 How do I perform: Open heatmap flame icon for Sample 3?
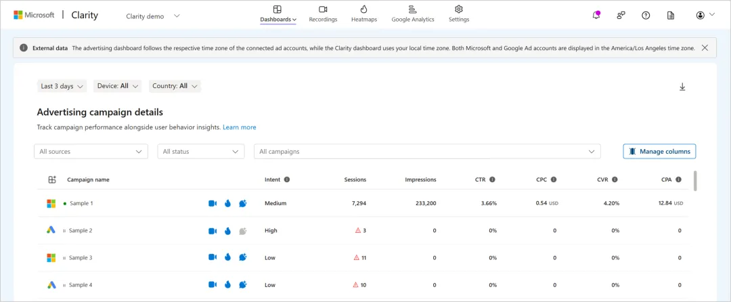point(227,257)
